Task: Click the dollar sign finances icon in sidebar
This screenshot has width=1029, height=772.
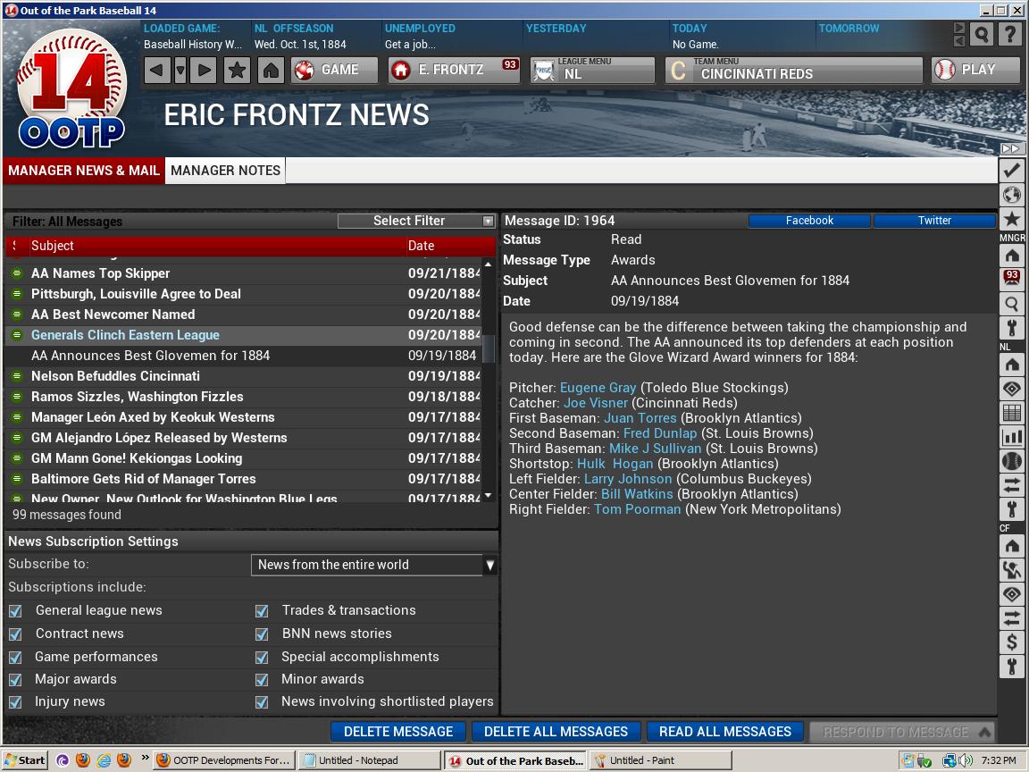Action: [x=1011, y=642]
